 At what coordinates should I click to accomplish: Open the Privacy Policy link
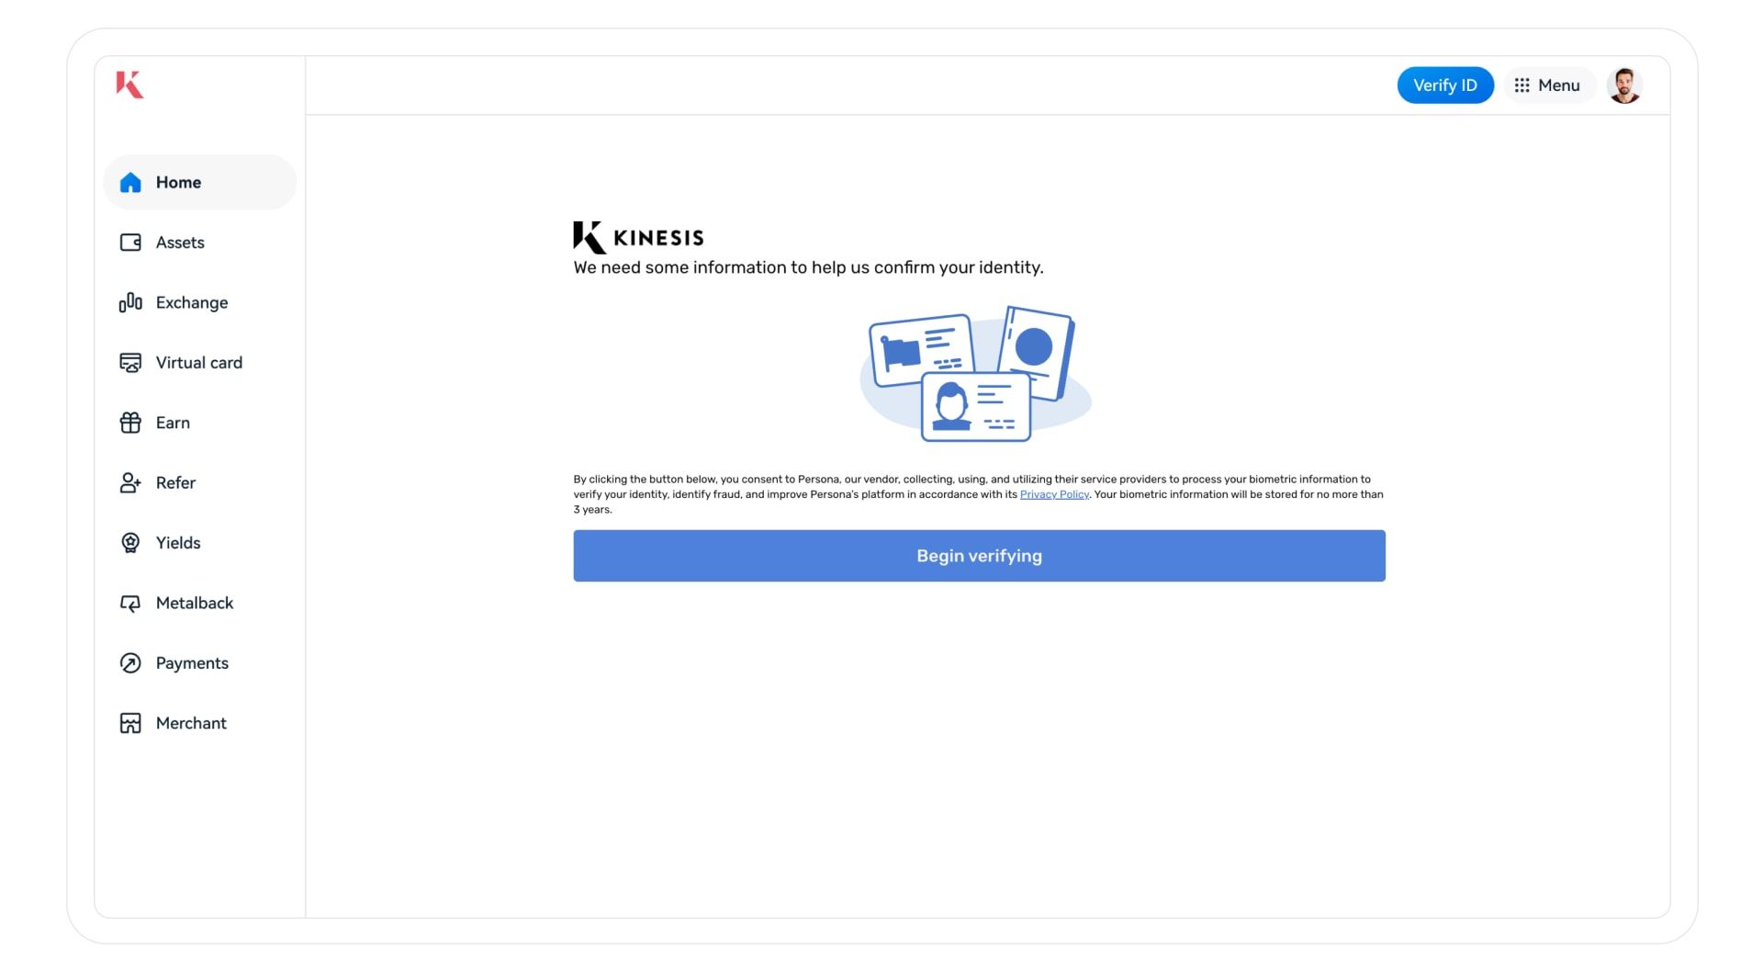click(x=1054, y=494)
